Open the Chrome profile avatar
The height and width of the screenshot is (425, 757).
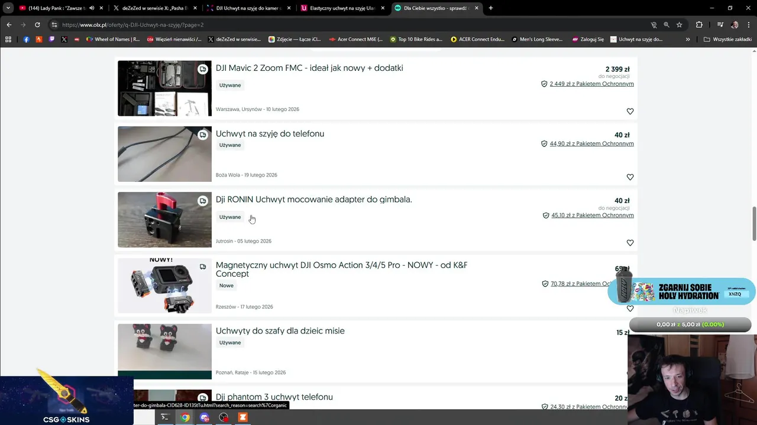click(x=735, y=25)
